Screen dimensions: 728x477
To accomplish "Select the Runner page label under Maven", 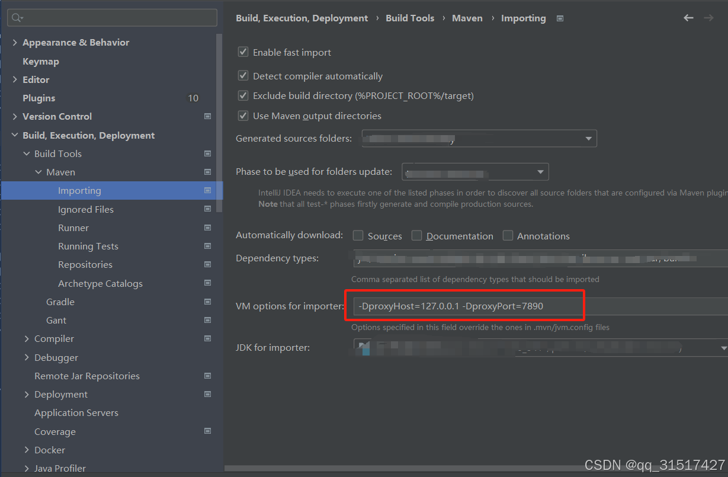I will 73,228.
